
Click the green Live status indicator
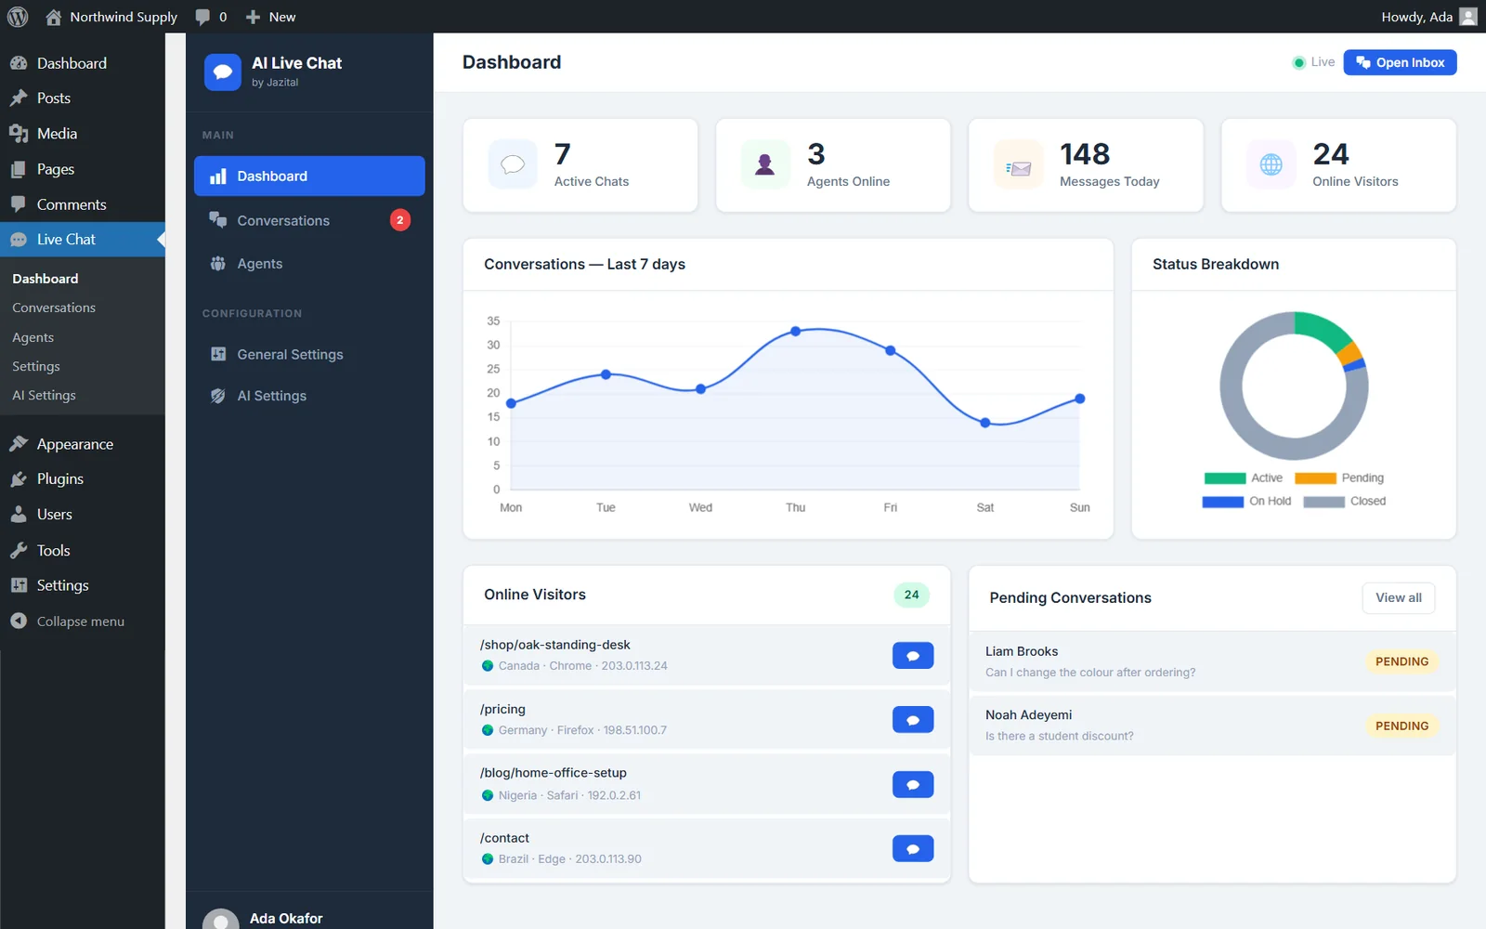(x=1298, y=62)
